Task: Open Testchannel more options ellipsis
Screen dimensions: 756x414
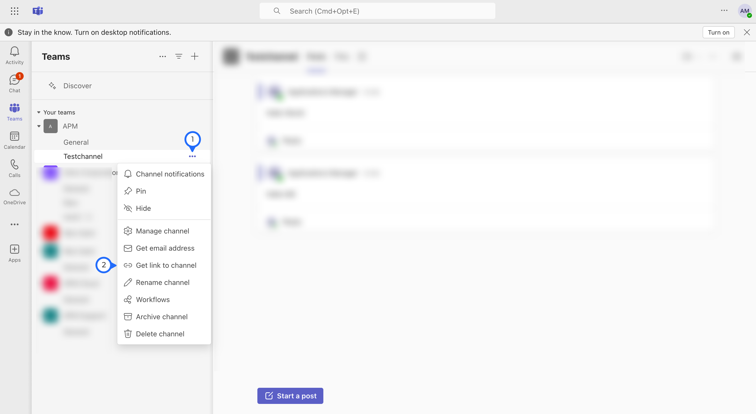Action: tap(192, 156)
